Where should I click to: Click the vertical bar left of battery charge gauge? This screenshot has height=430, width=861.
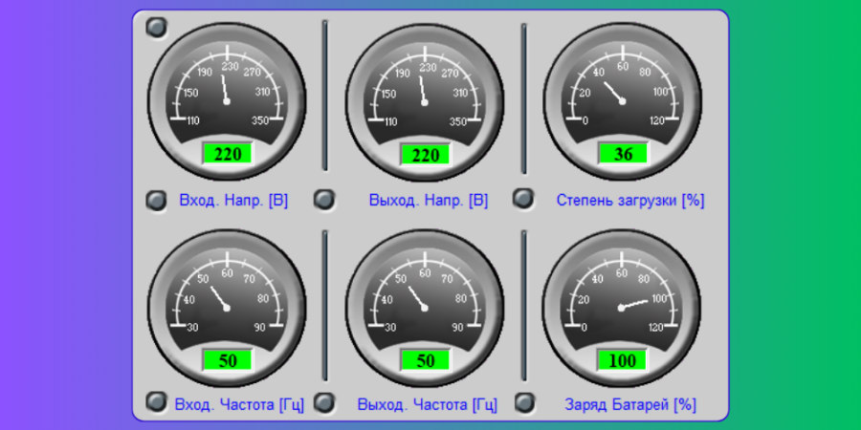[x=523, y=306]
